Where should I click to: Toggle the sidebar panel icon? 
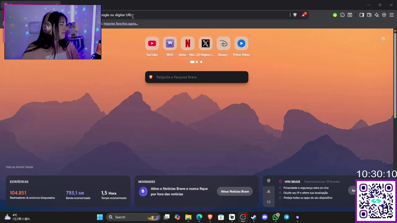(362, 15)
